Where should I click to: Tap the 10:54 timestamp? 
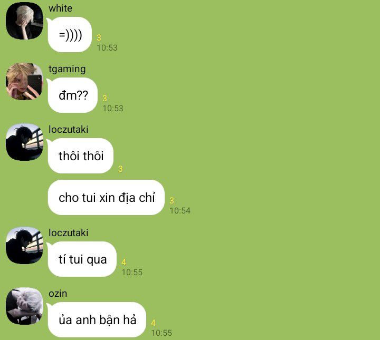180,210
